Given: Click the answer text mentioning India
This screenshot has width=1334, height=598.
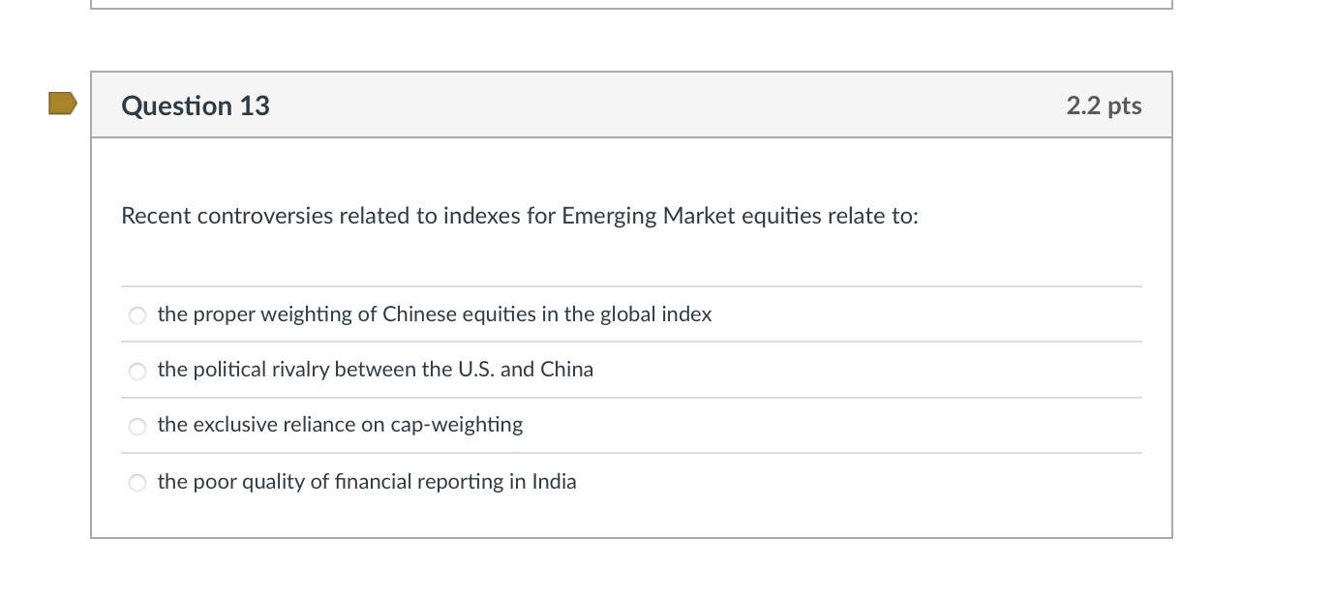Looking at the screenshot, I should tap(367, 482).
